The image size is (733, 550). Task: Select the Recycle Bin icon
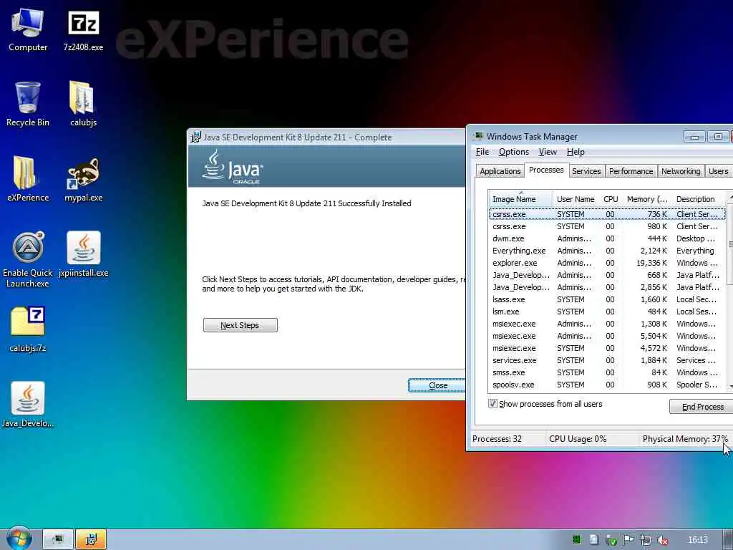click(x=28, y=104)
